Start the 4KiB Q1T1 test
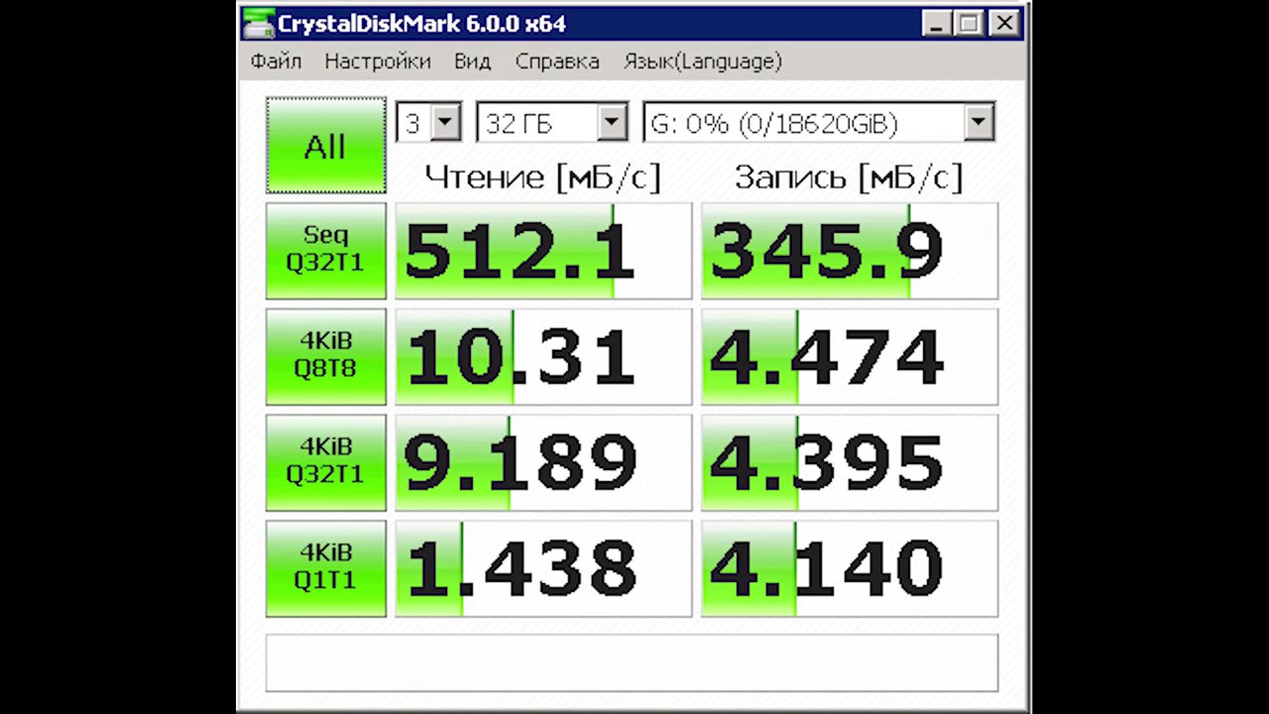 point(325,568)
